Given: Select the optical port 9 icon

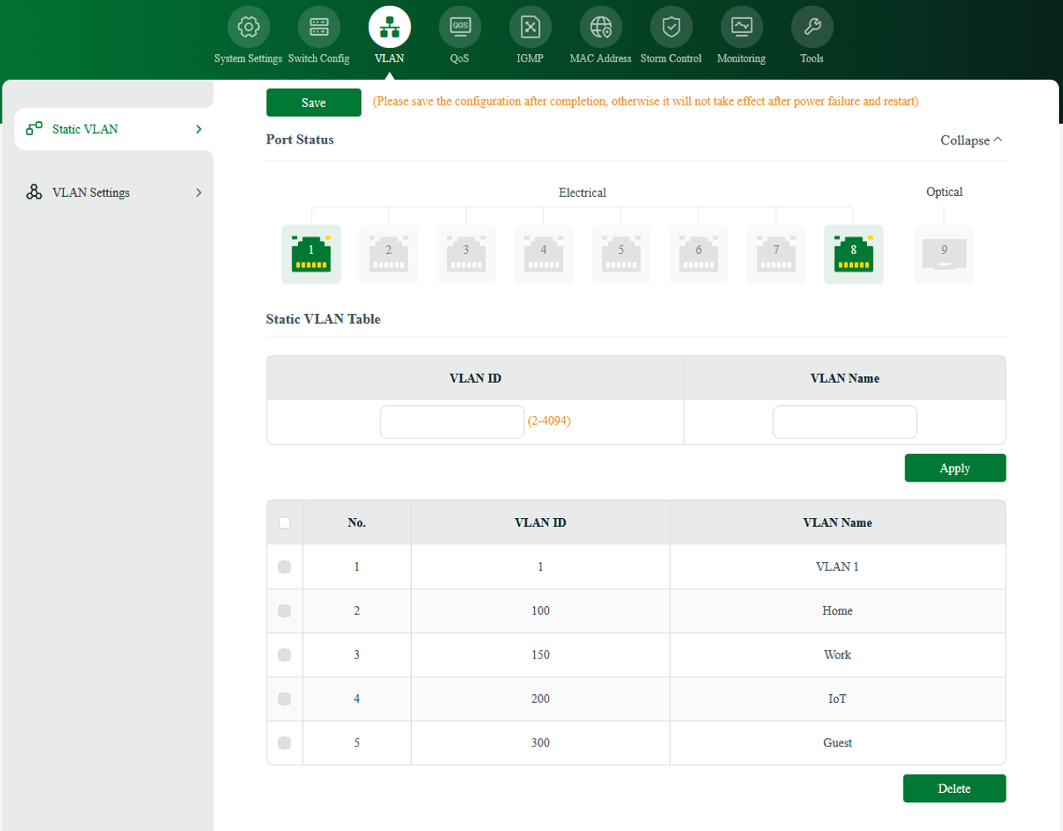Looking at the screenshot, I should point(944,254).
